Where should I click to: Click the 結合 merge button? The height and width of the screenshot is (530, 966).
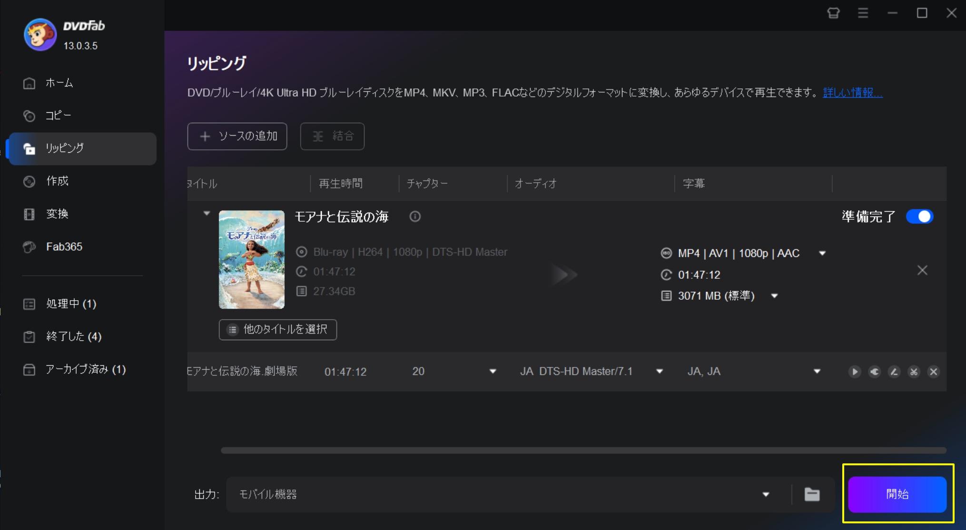click(x=332, y=137)
